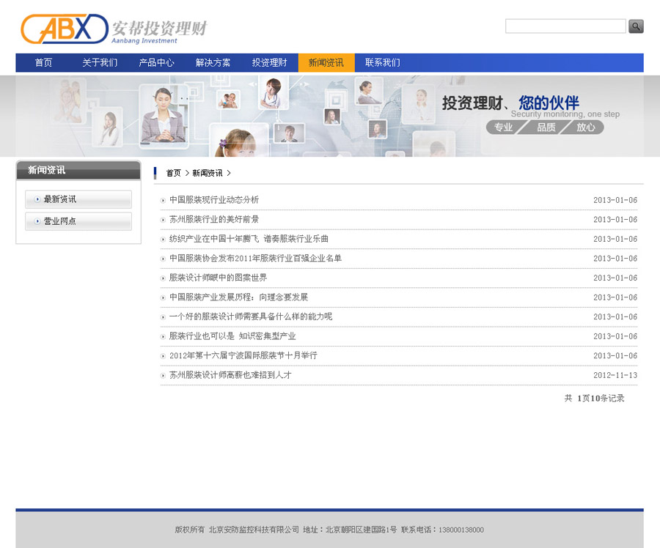Open article 2012年第十六届宁波国际服装节十月举行

pyautogui.click(x=243, y=355)
